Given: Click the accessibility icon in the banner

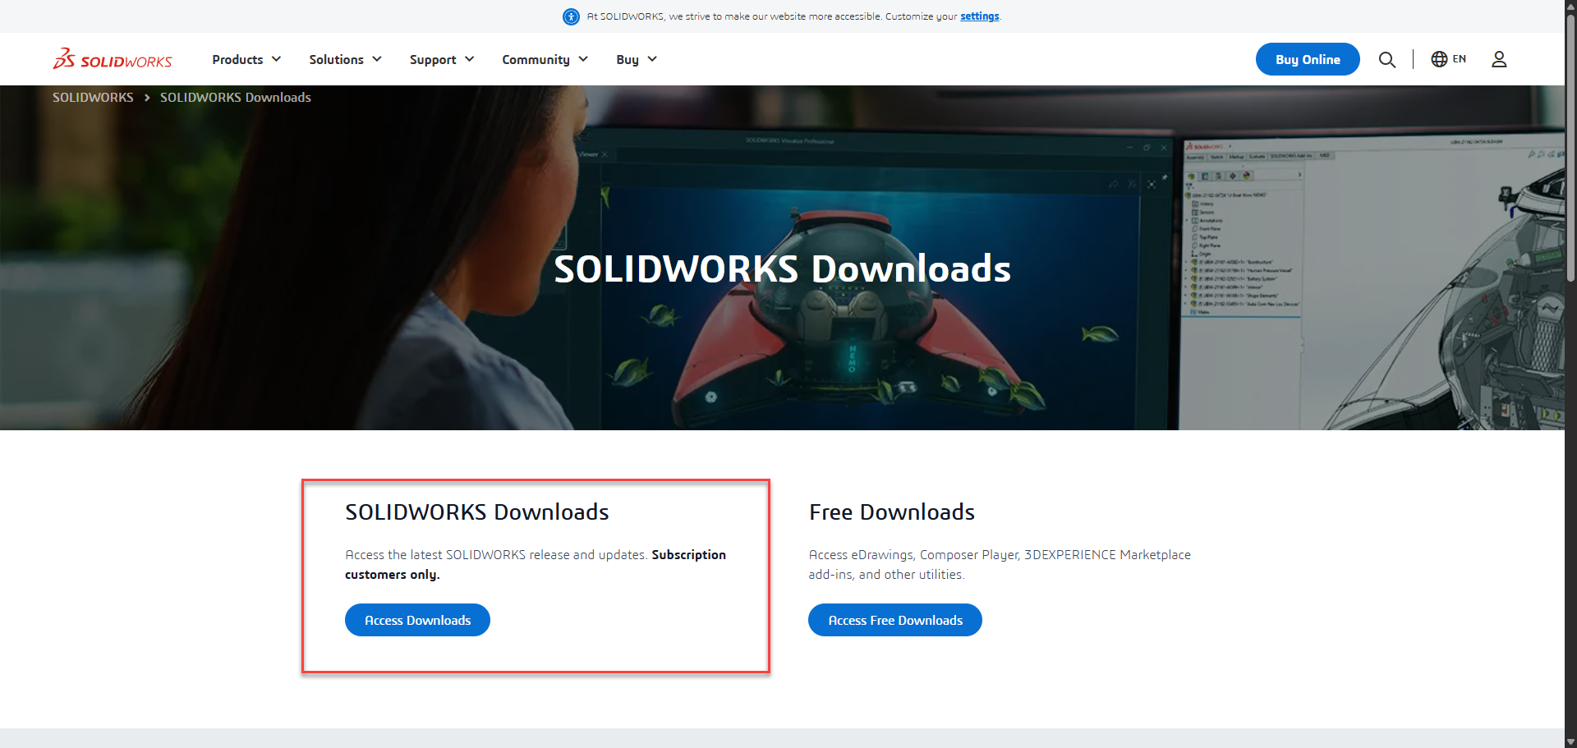Looking at the screenshot, I should click(x=571, y=16).
